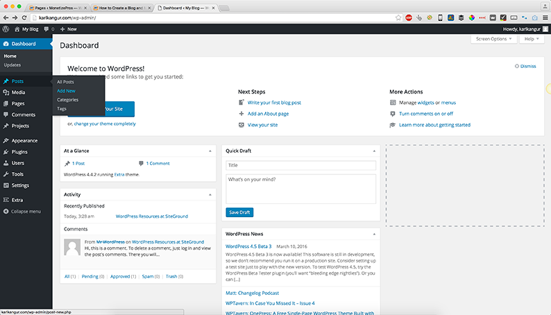Screen dimensions: 551x315
Task: Reload the page with refresh icon
Action: point(24,17)
